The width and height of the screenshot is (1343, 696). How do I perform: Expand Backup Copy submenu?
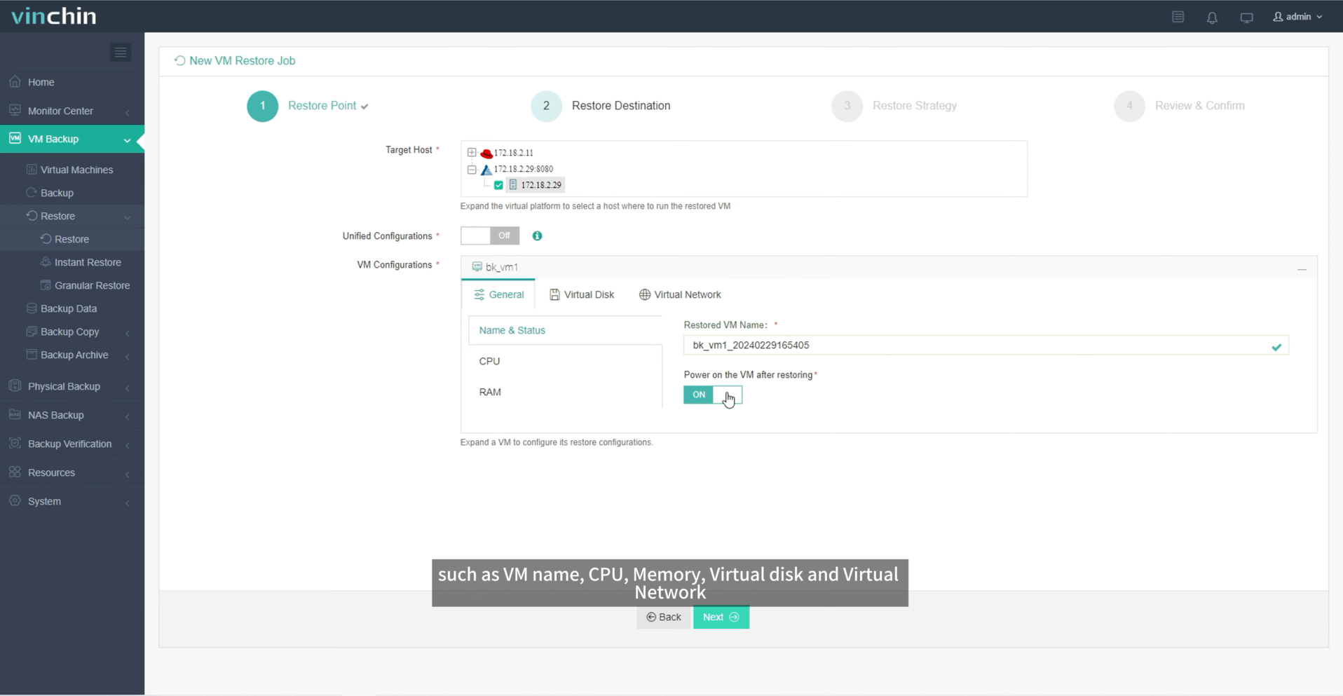pos(72,332)
